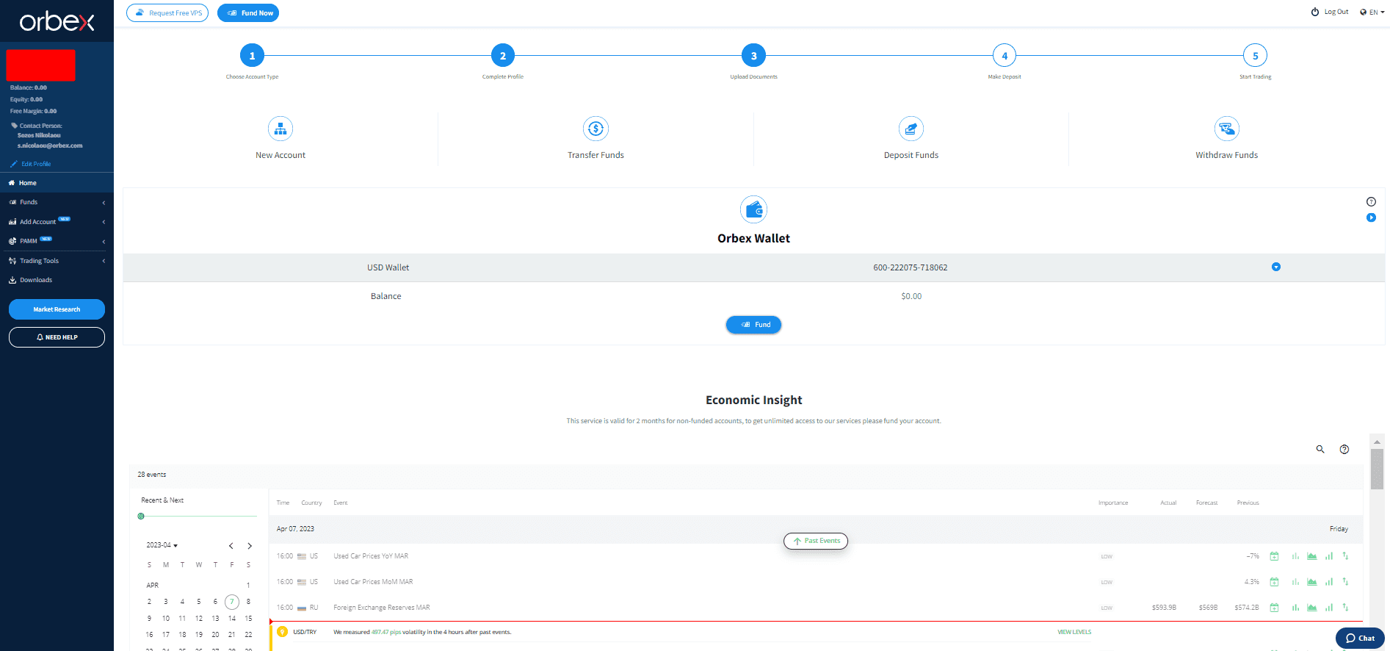Open the Economic Insight search magnifier
Image resolution: width=1390 pixels, height=651 pixels.
(x=1320, y=449)
